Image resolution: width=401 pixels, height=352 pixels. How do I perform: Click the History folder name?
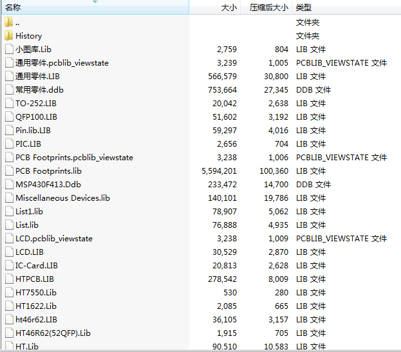point(28,36)
